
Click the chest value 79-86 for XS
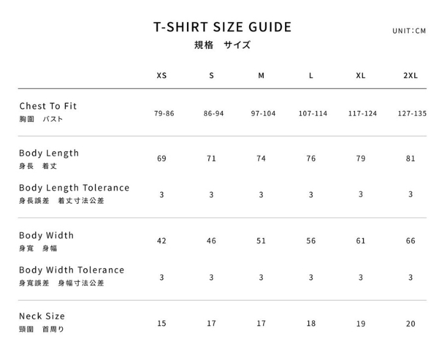164,113
